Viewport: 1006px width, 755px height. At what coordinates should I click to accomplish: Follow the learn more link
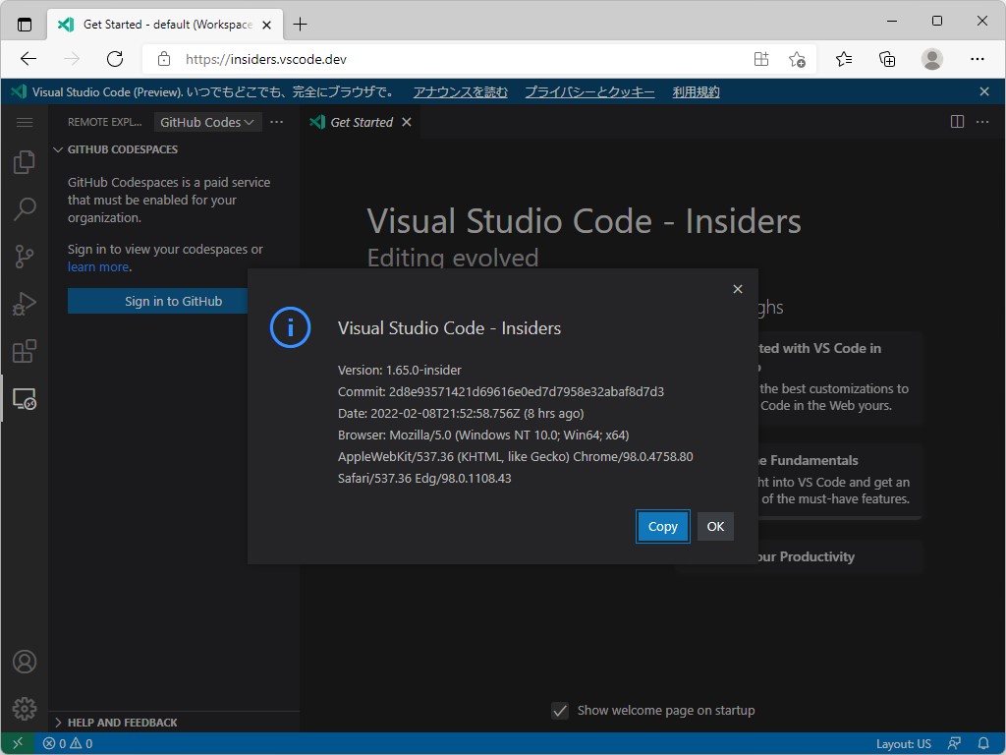(x=98, y=266)
